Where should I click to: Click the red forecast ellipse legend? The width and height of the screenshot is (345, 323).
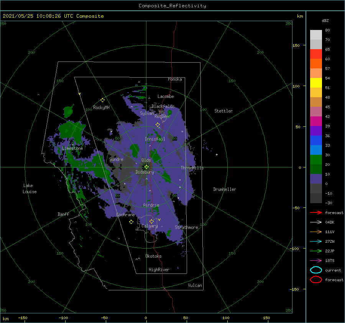[316, 280]
